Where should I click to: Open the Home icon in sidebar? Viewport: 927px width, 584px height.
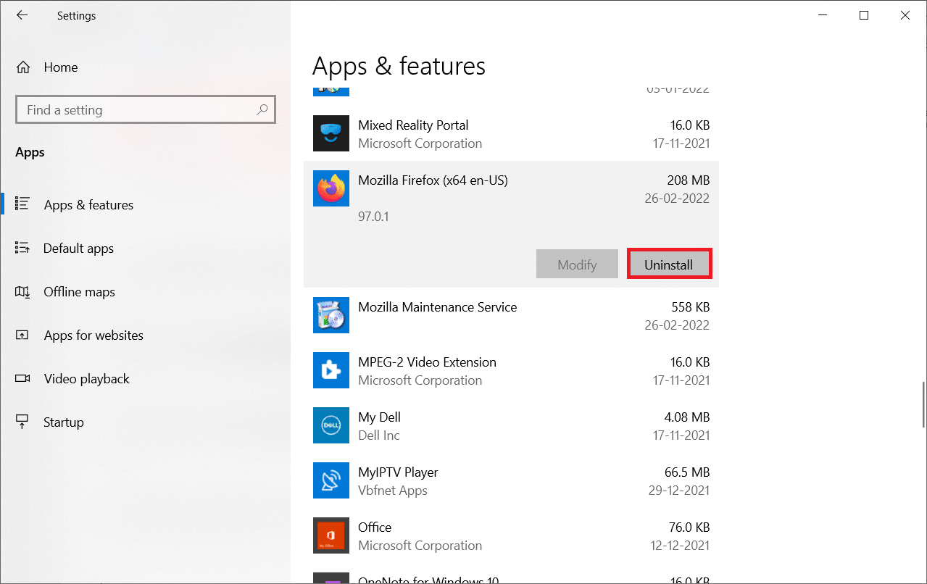tap(23, 67)
